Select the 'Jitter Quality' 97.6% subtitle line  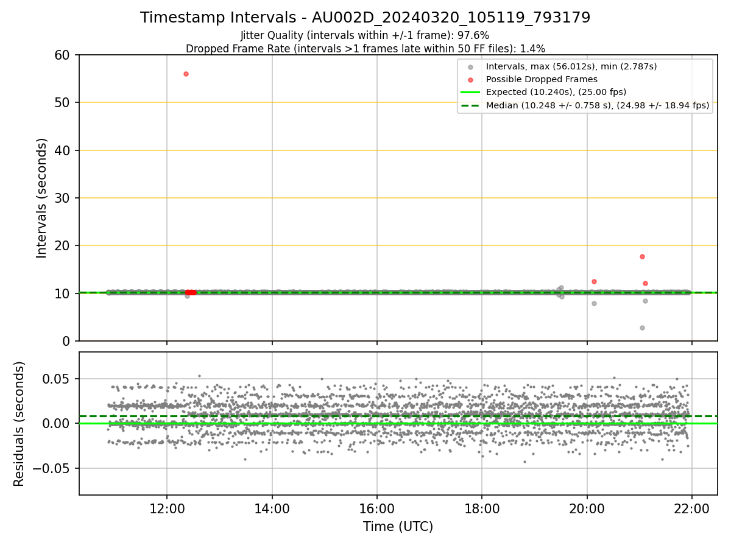(365, 36)
